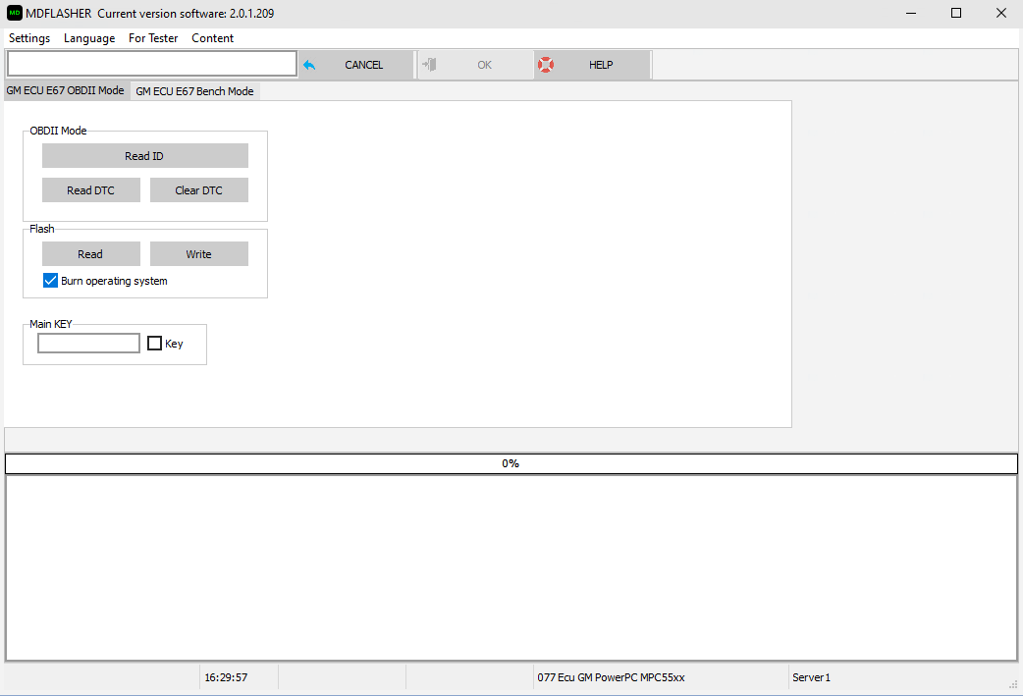Enable the Key checkbox
The image size is (1023, 696).
coord(155,344)
